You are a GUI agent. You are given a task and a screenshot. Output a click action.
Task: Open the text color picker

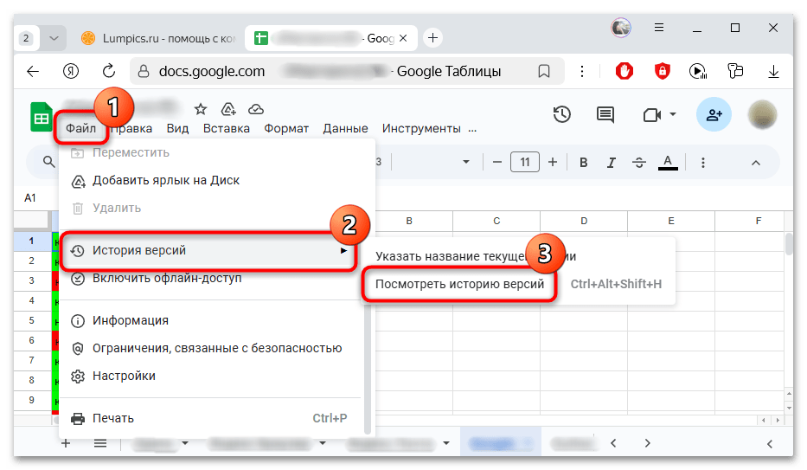click(667, 162)
